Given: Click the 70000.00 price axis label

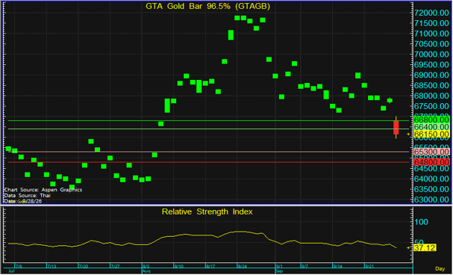Looking at the screenshot, I should (431, 55).
